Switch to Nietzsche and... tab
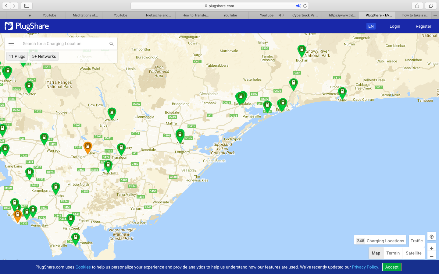Screen dimensions: 439x274 click(157, 15)
